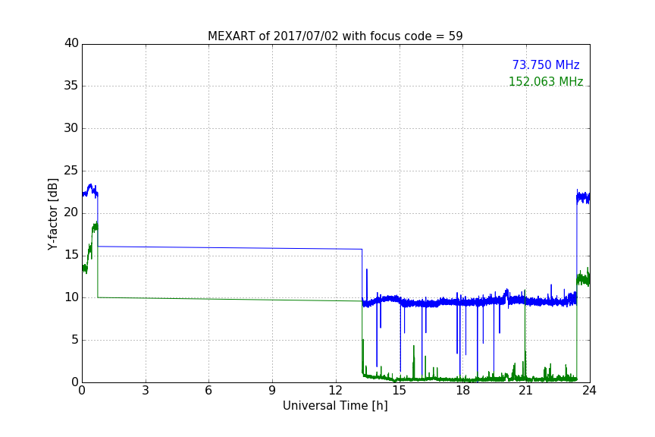Click the y-axis tick label '25'
655x437 pixels.
coord(71,170)
